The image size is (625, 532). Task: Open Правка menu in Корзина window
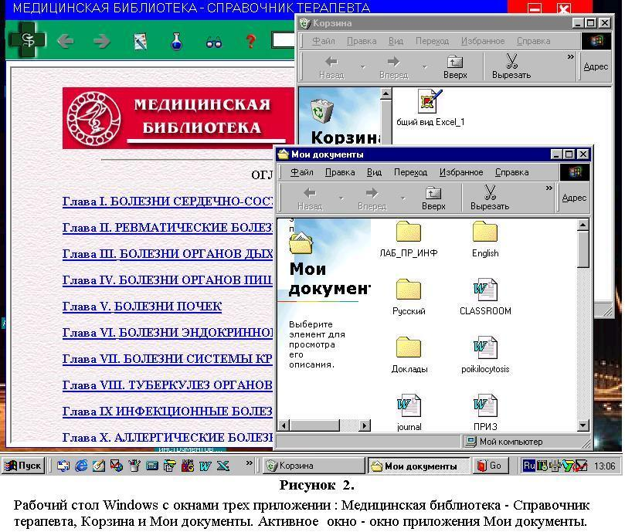click(361, 41)
